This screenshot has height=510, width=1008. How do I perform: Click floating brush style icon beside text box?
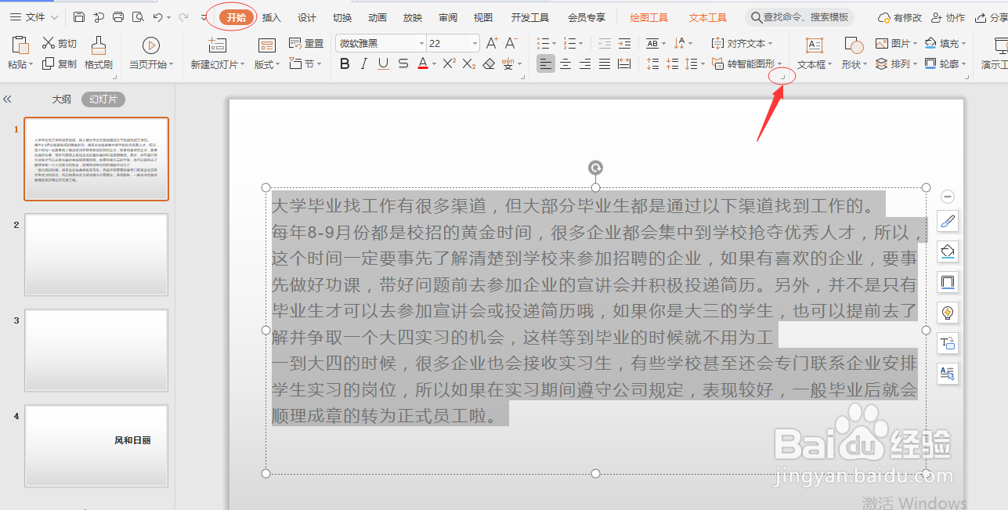pos(948,222)
